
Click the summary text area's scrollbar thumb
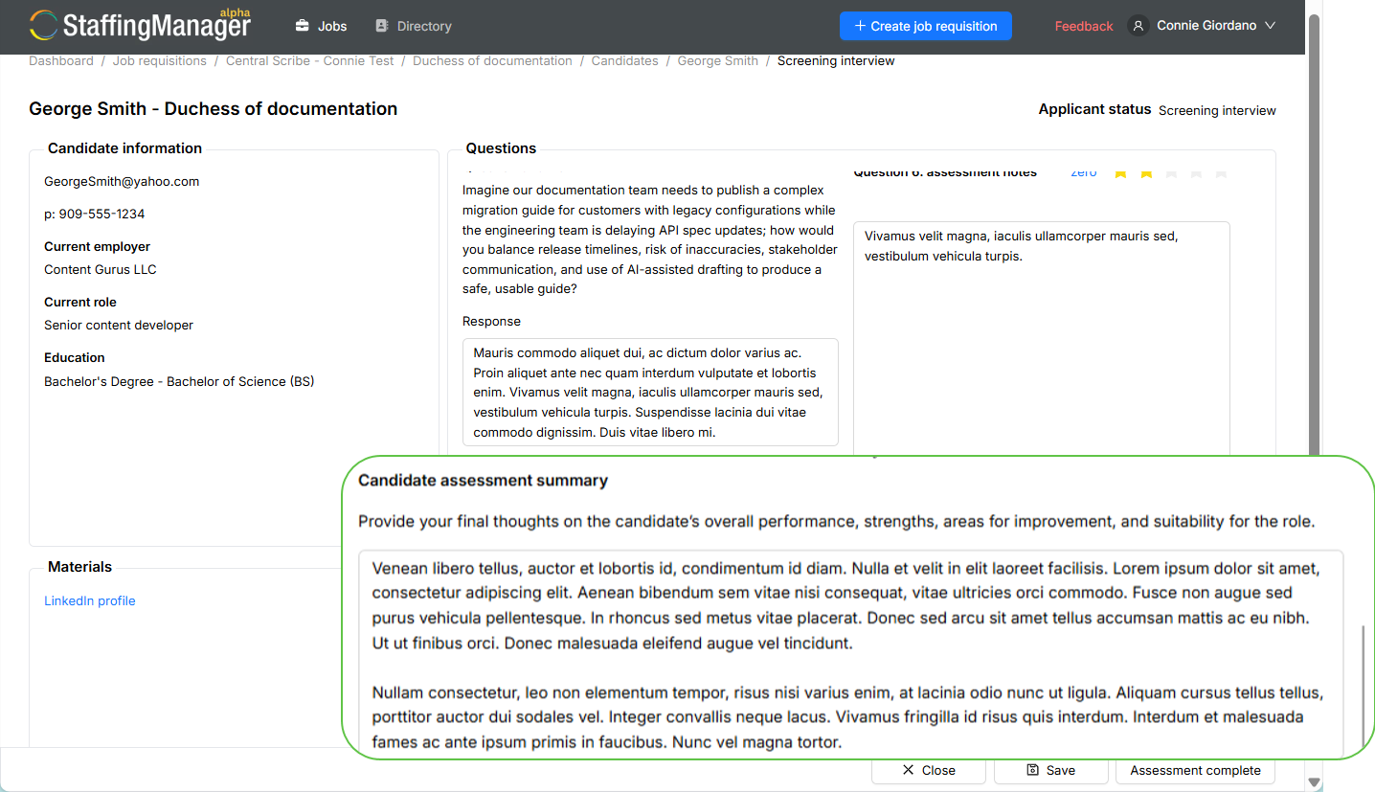coord(1364,687)
